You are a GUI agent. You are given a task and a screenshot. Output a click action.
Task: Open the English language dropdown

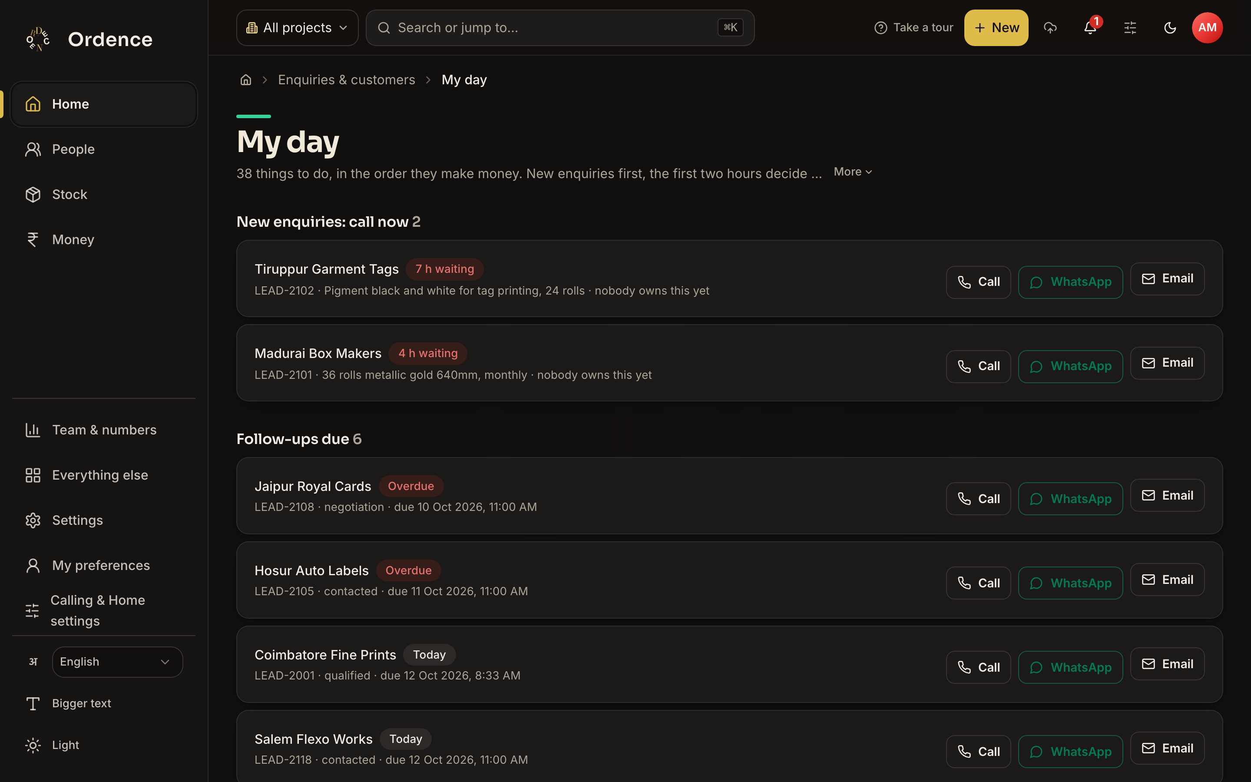117,662
